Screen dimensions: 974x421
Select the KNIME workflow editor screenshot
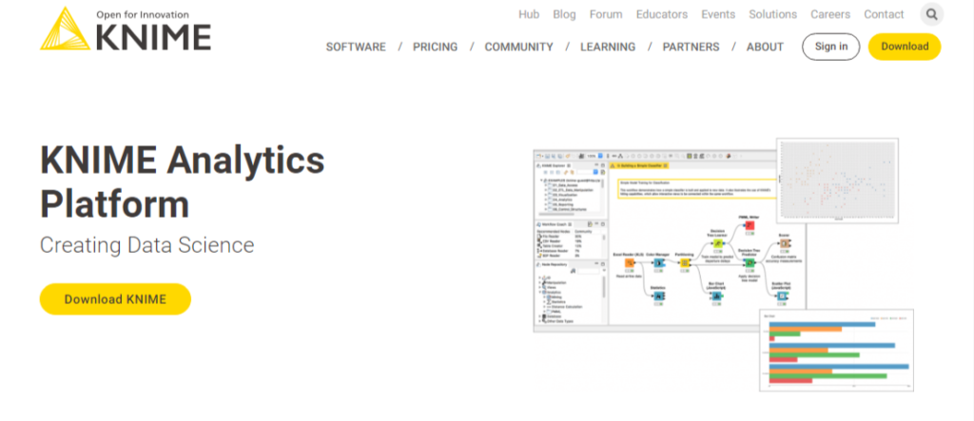pyautogui.click(x=669, y=241)
